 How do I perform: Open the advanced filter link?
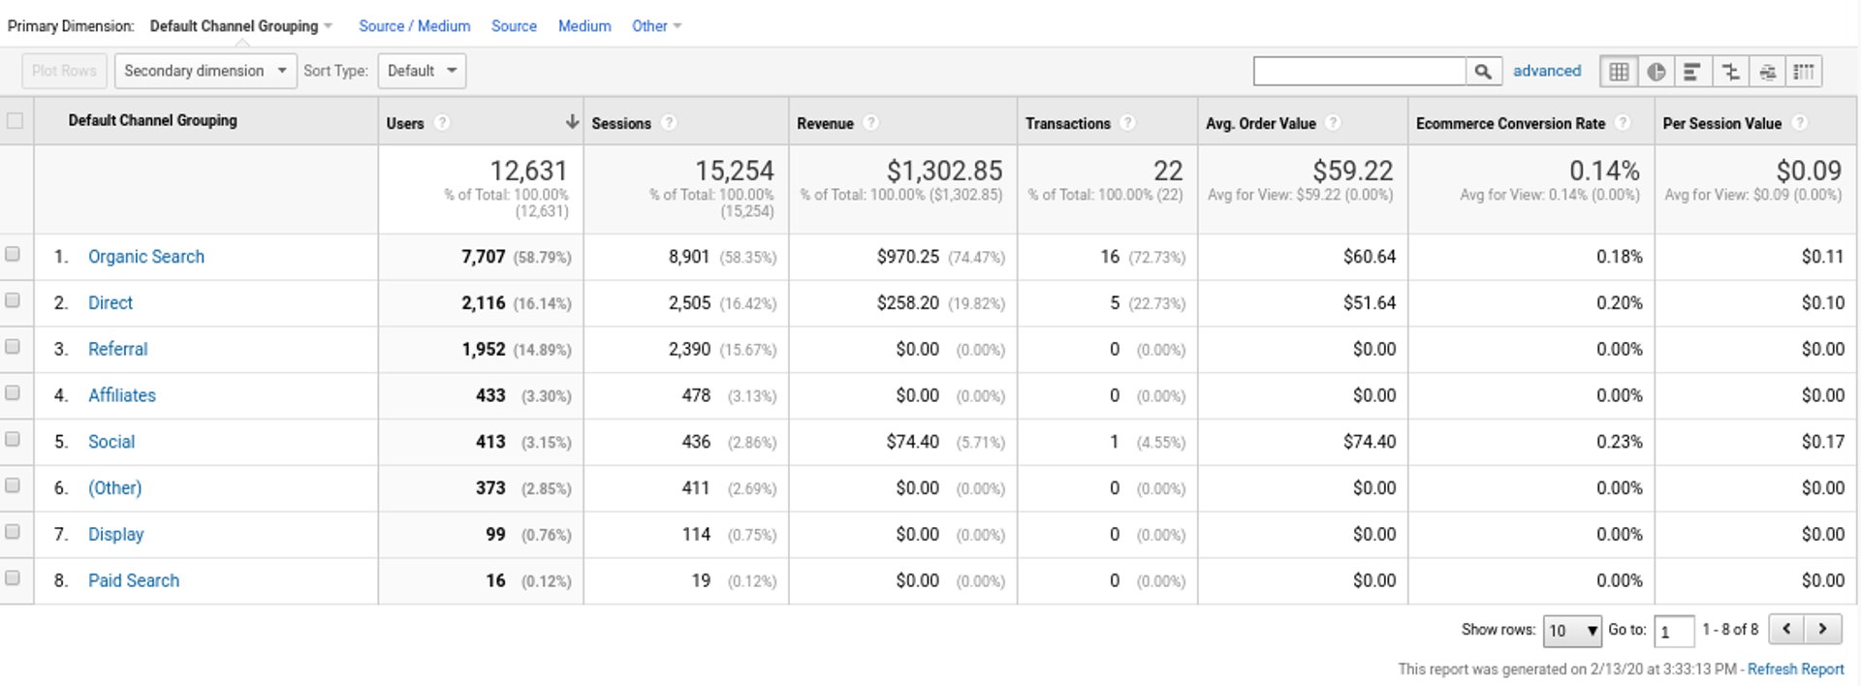tap(1546, 71)
